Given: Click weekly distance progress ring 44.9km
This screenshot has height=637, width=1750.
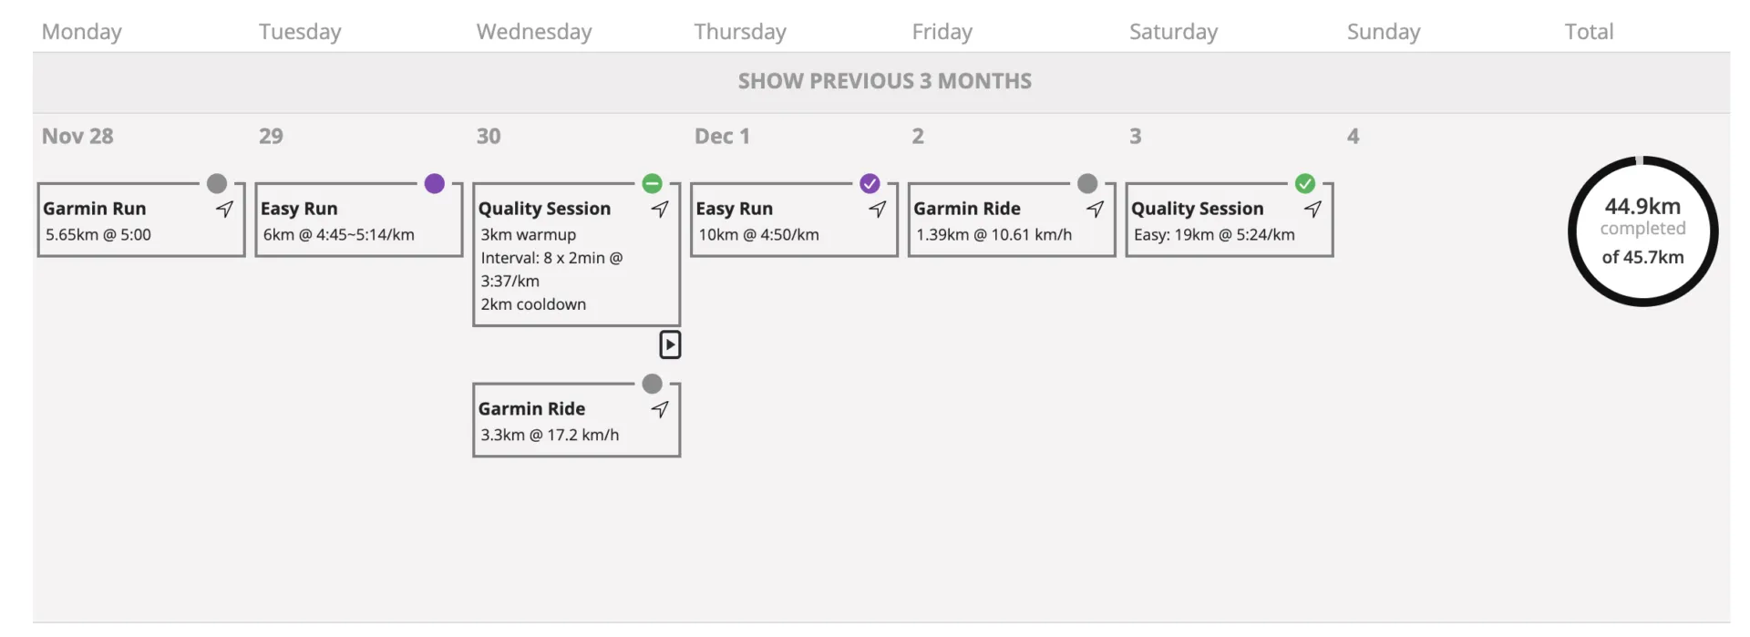Looking at the screenshot, I should click(x=1642, y=231).
